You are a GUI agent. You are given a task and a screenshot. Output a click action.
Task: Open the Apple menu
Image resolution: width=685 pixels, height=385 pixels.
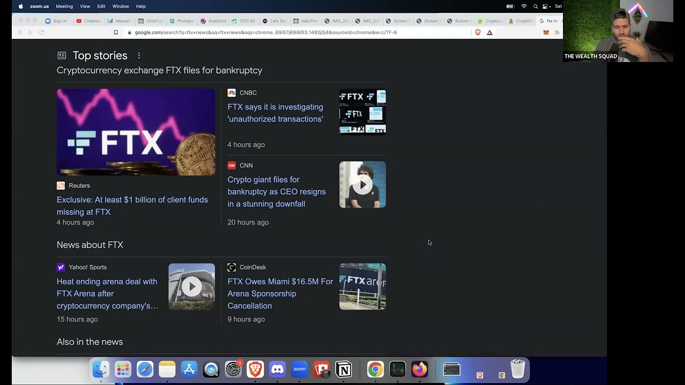21,6
